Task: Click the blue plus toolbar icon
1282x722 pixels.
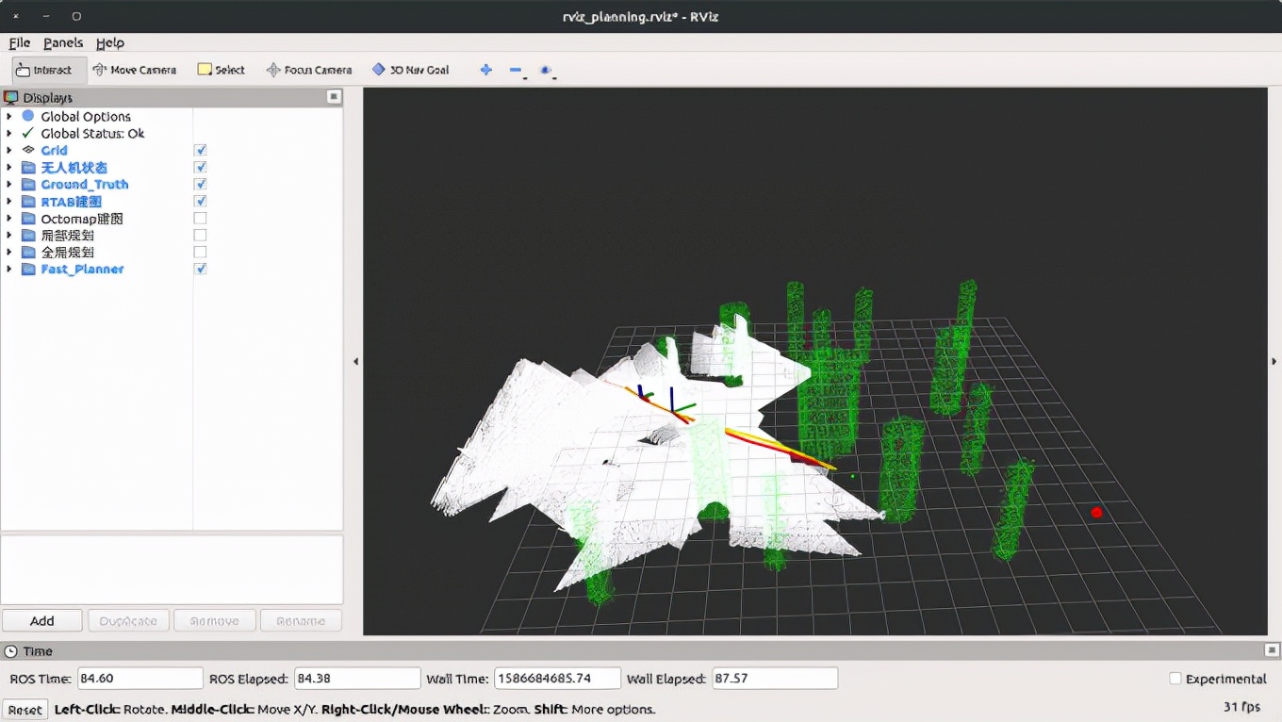Action: (486, 70)
